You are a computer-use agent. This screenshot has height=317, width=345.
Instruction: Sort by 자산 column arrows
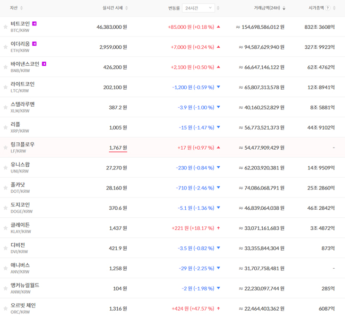[21, 8]
